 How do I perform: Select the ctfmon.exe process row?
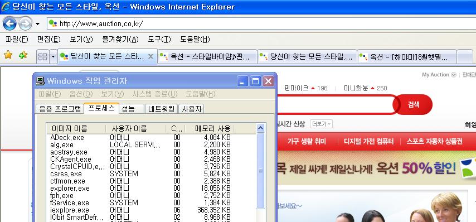point(151,181)
